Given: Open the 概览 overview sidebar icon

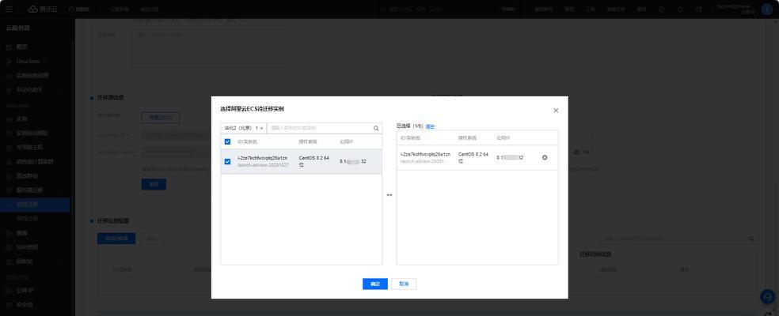Looking at the screenshot, I should coord(9,47).
